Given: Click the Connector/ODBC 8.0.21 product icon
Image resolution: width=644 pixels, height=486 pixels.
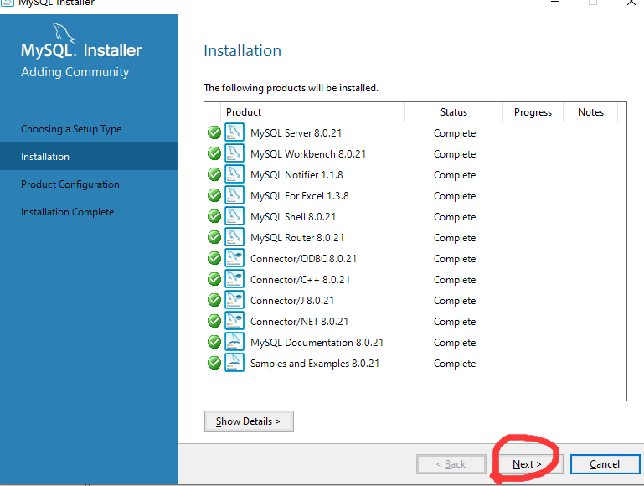Looking at the screenshot, I should 234,258.
